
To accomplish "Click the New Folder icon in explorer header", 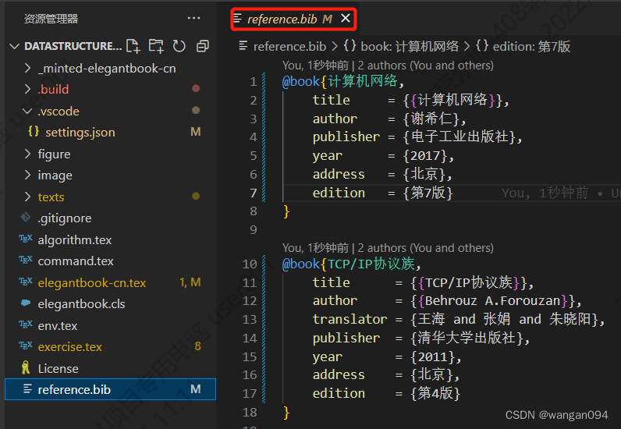I will [x=156, y=46].
